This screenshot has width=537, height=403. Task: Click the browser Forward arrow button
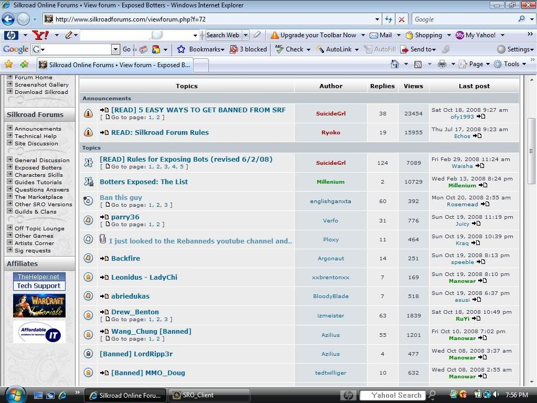click(x=23, y=19)
